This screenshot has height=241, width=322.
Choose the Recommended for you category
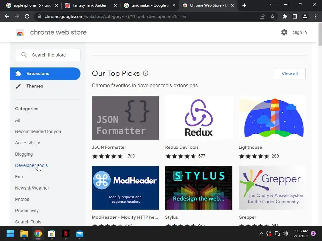click(38, 131)
